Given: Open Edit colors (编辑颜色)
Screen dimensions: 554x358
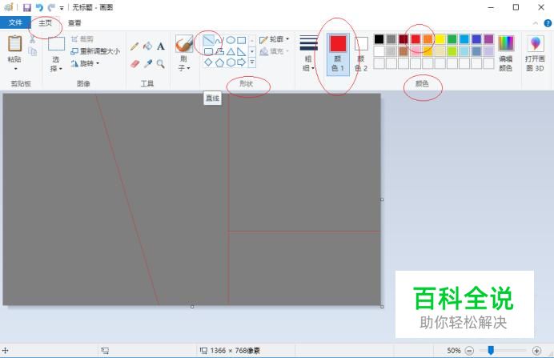Looking at the screenshot, I should (506, 53).
